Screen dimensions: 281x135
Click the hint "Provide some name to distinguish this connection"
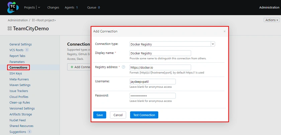pyautogui.click(x=168, y=58)
